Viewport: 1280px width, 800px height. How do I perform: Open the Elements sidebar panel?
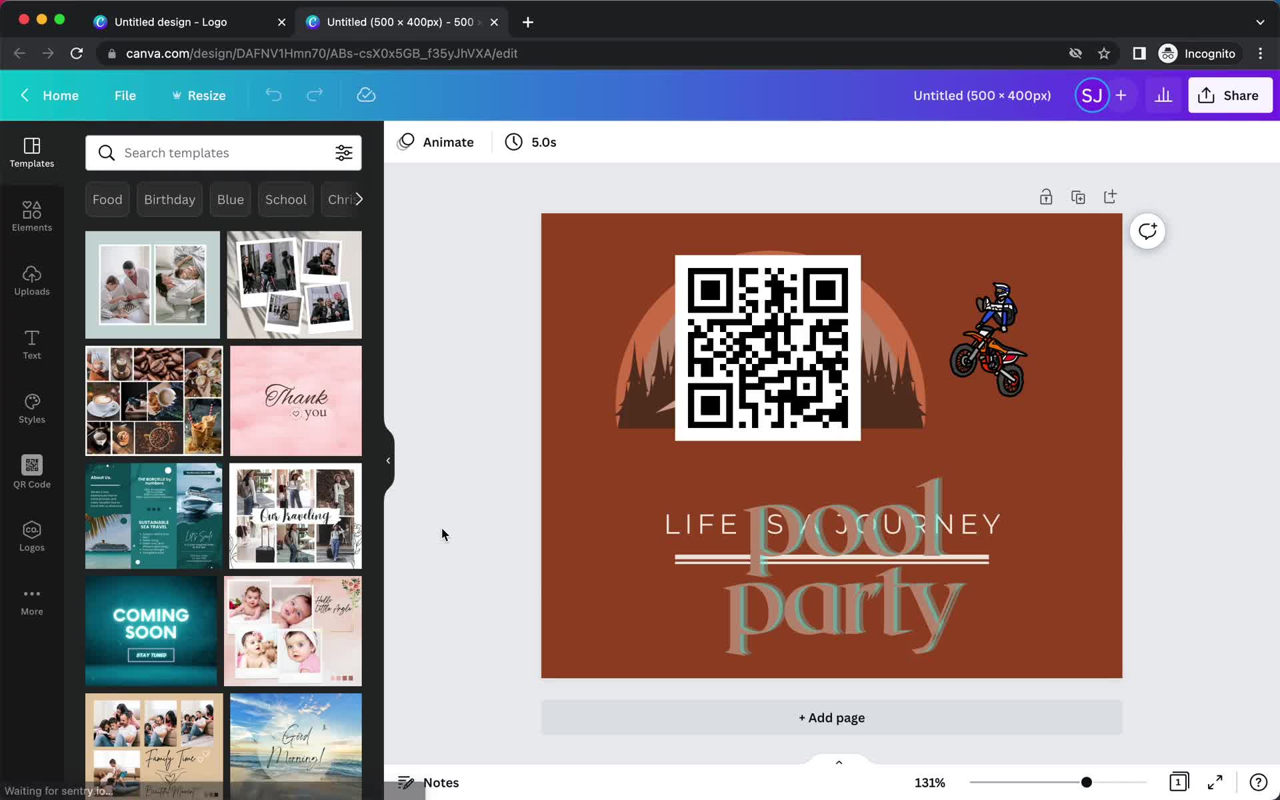click(32, 217)
